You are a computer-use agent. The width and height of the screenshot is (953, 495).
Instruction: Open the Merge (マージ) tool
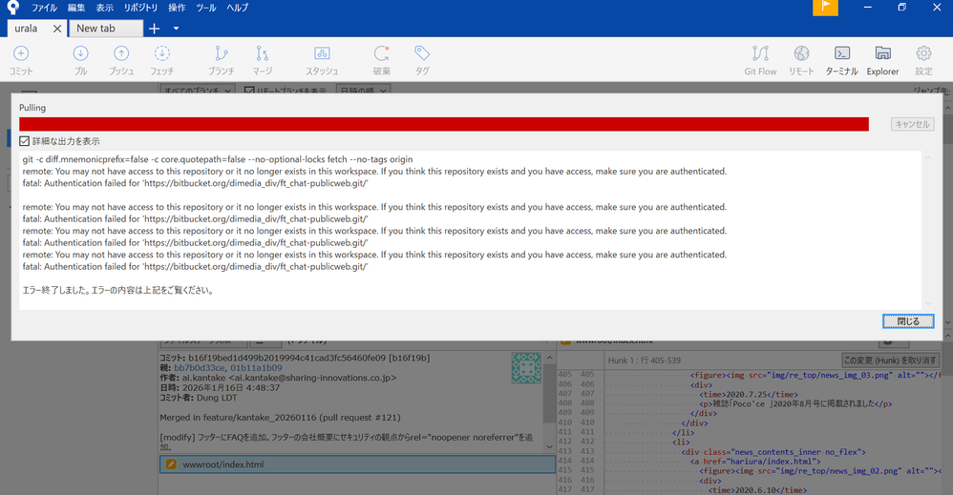[262, 53]
